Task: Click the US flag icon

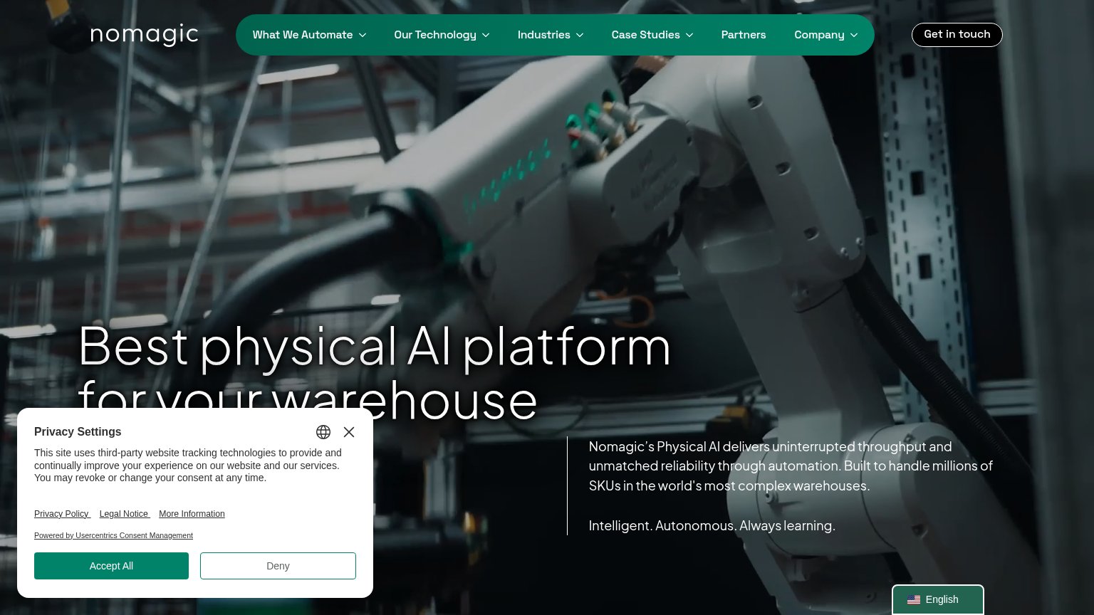Action: pos(914,600)
